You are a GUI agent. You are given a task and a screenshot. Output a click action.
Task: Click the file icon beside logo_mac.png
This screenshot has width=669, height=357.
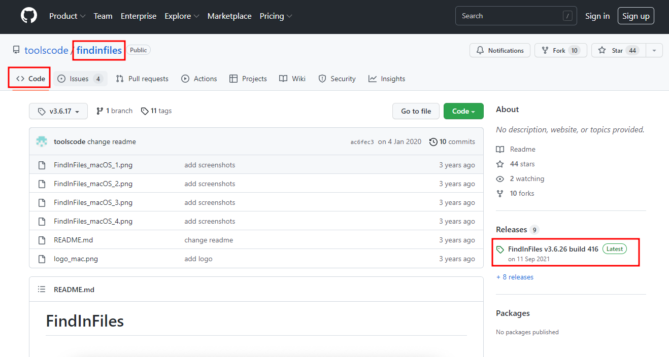(x=42, y=259)
